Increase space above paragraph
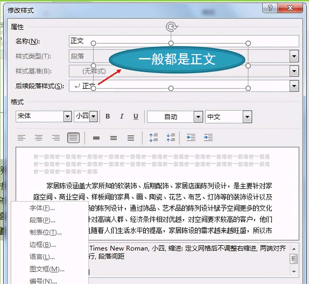 (x=153, y=138)
